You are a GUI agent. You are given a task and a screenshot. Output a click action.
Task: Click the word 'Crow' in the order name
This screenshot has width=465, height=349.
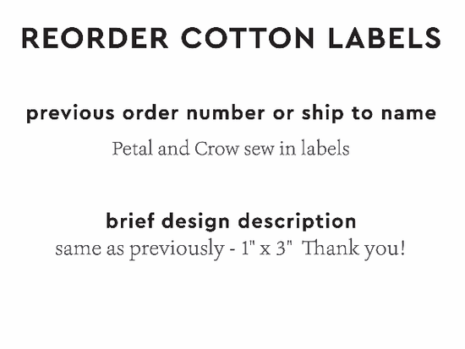pyautogui.click(x=216, y=149)
